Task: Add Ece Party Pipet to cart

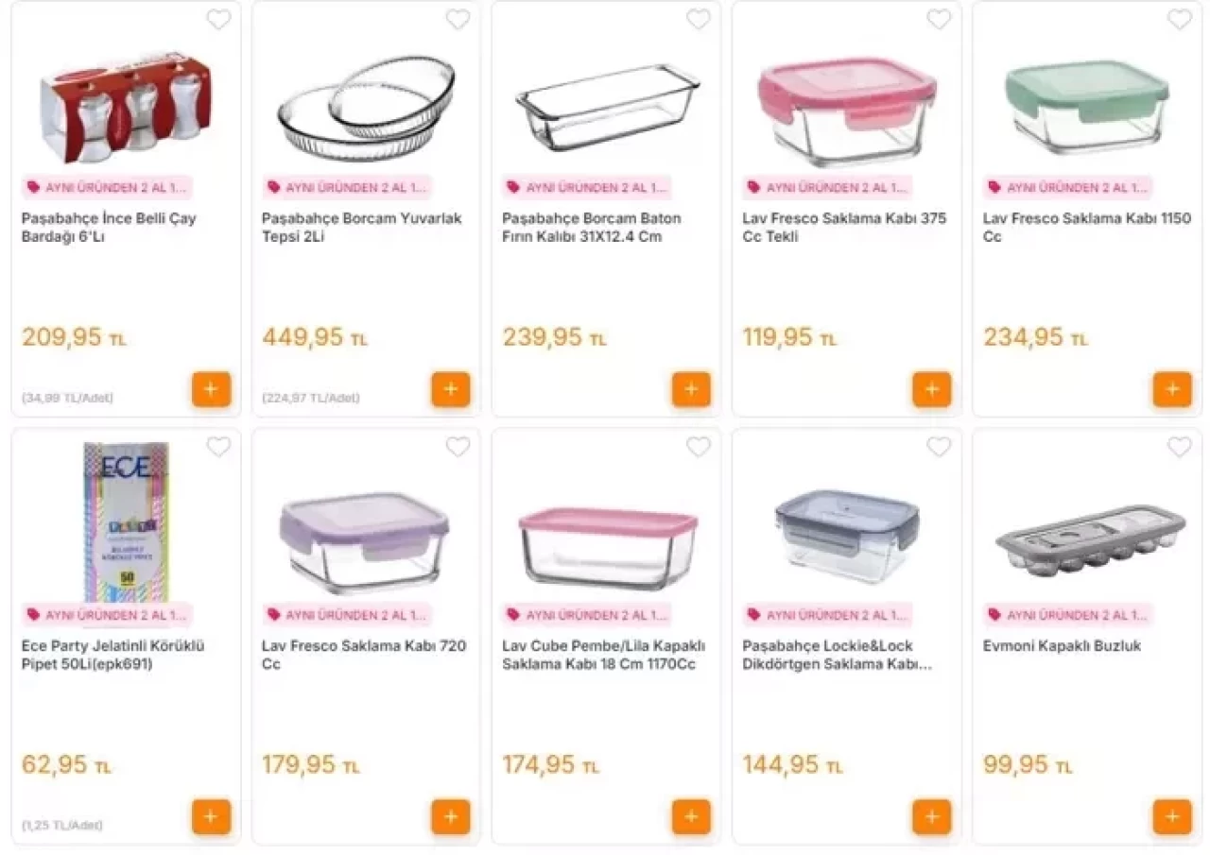Action: 211,817
